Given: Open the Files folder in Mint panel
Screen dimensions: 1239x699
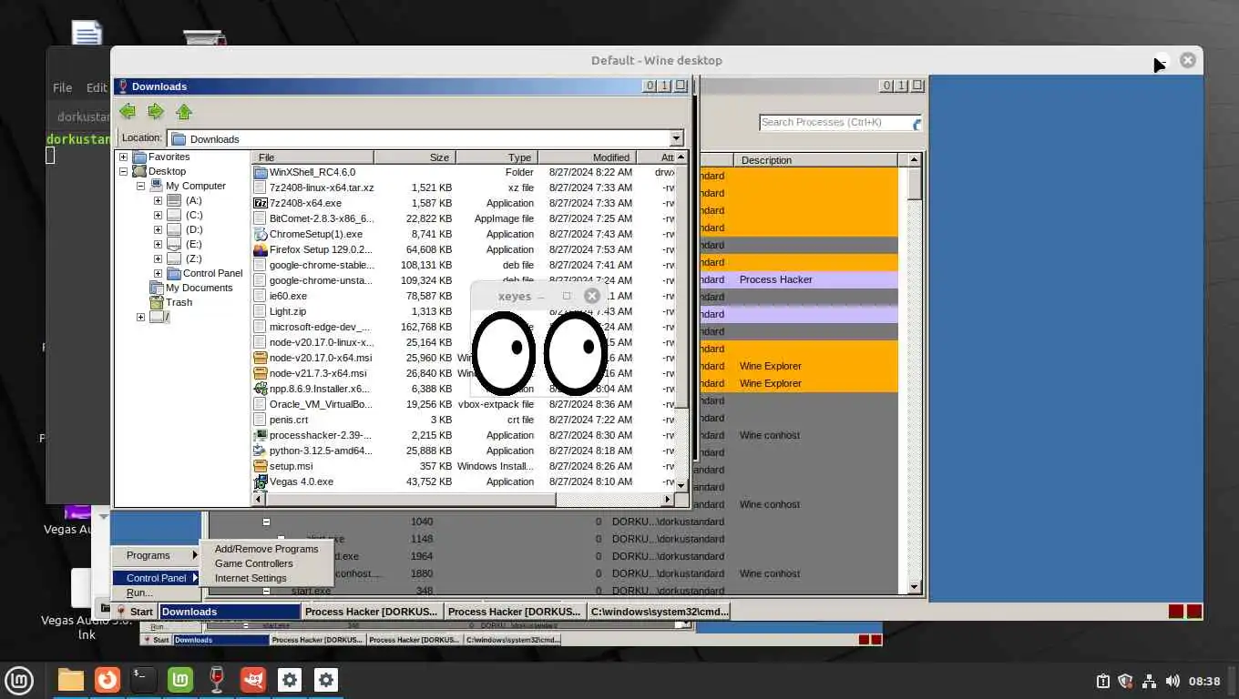Looking at the screenshot, I should [x=71, y=680].
